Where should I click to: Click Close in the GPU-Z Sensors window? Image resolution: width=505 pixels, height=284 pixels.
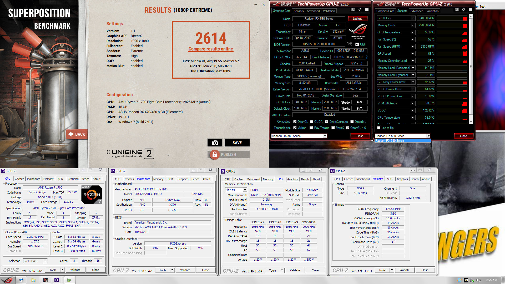point(463,136)
